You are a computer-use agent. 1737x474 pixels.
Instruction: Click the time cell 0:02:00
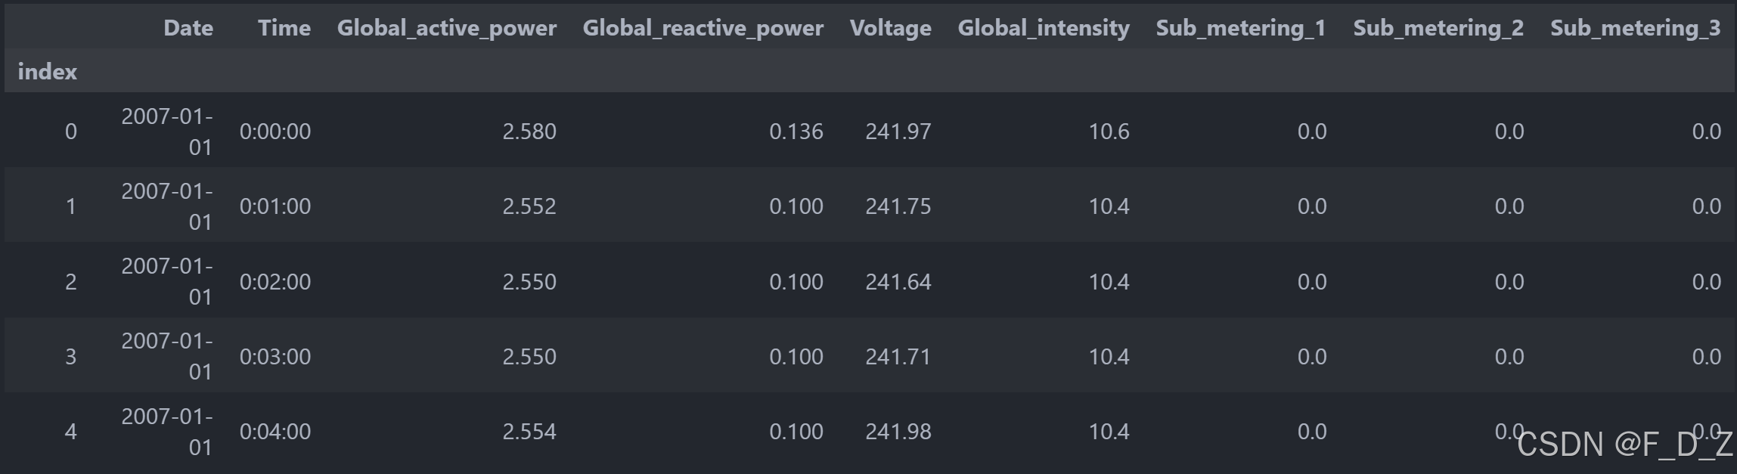(x=275, y=282)
